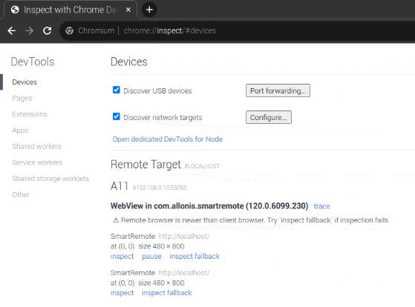Viewport: 415px width, 307px height.
Task: Open the Apps section in sidebar
Action: [20, 131]
